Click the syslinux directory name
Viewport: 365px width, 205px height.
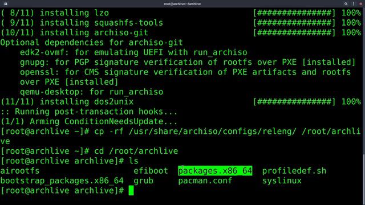[282, 181]
